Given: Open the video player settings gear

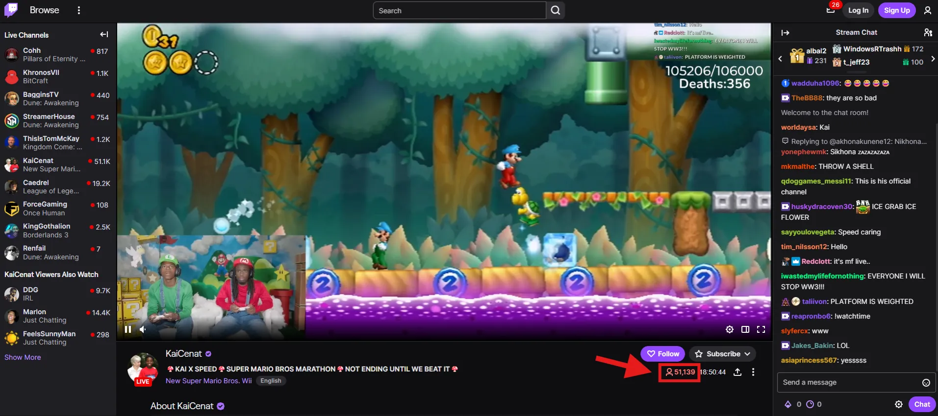Looking at the screenshot, I should pyautogui.click(x=730, y=329).
